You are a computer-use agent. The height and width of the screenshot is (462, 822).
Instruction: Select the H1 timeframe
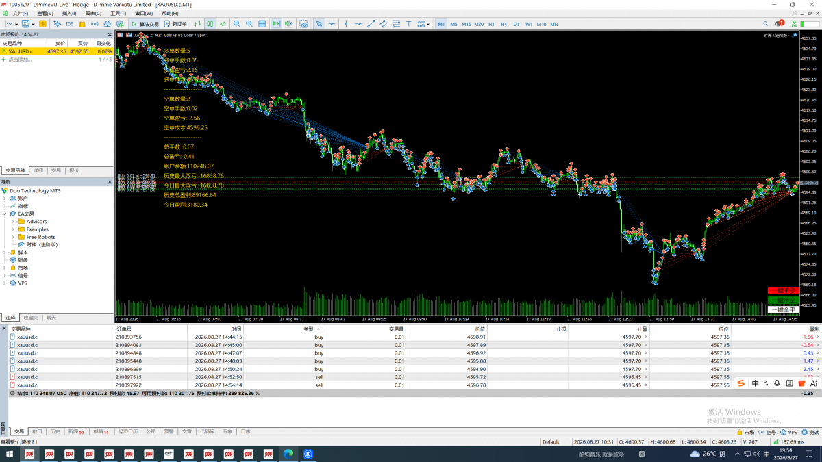[491, 24]
